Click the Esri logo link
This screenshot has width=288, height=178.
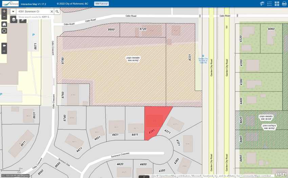click(281, 174)
